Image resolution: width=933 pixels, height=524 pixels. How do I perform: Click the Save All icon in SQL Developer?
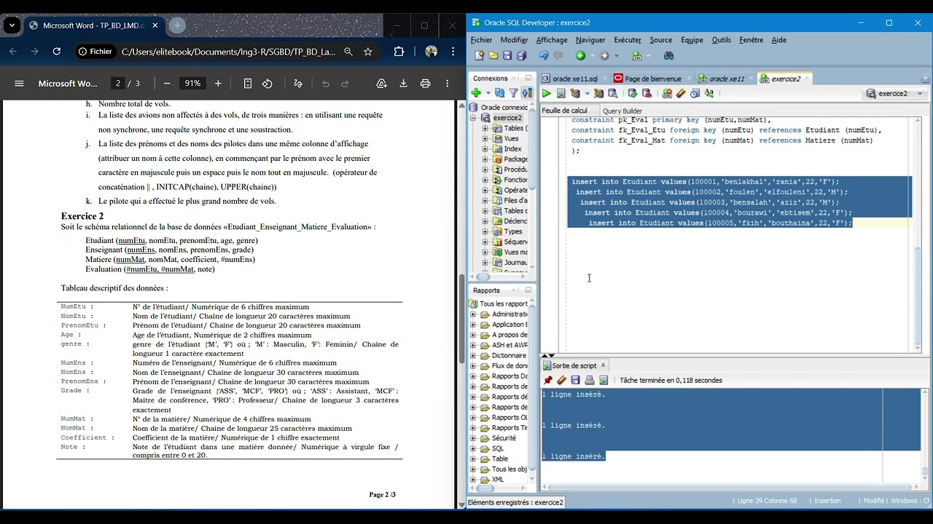(x=521, y=55)
